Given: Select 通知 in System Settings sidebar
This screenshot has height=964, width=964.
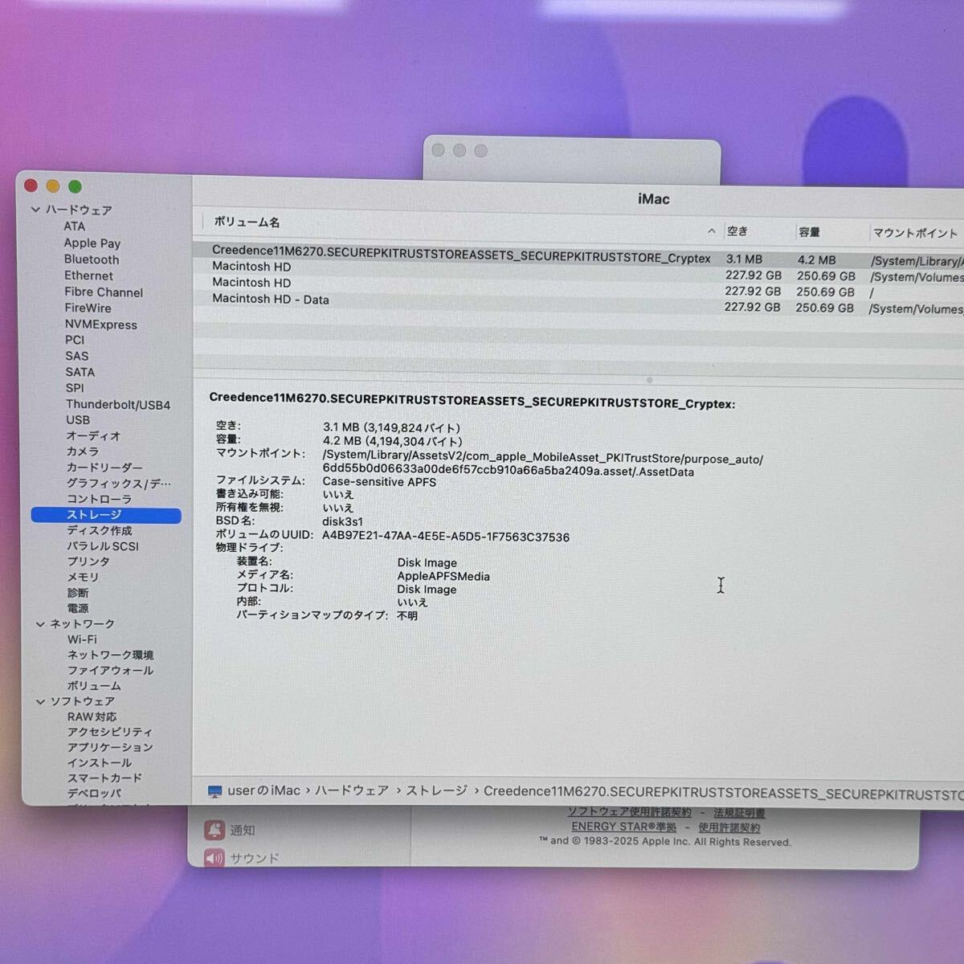Looking at the screenshot, I should (231, 830).
